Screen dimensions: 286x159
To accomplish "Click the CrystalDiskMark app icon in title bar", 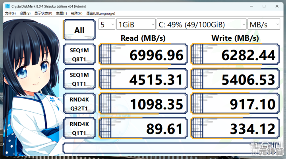I will 8,6.
